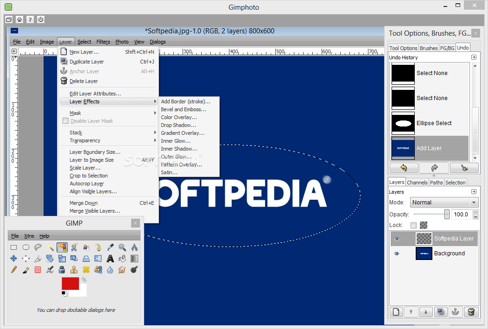The width and height of the screenshot is (488, 329).
Task: Select the Ellipse Select tool in toolbox
Action: point(26,247)
